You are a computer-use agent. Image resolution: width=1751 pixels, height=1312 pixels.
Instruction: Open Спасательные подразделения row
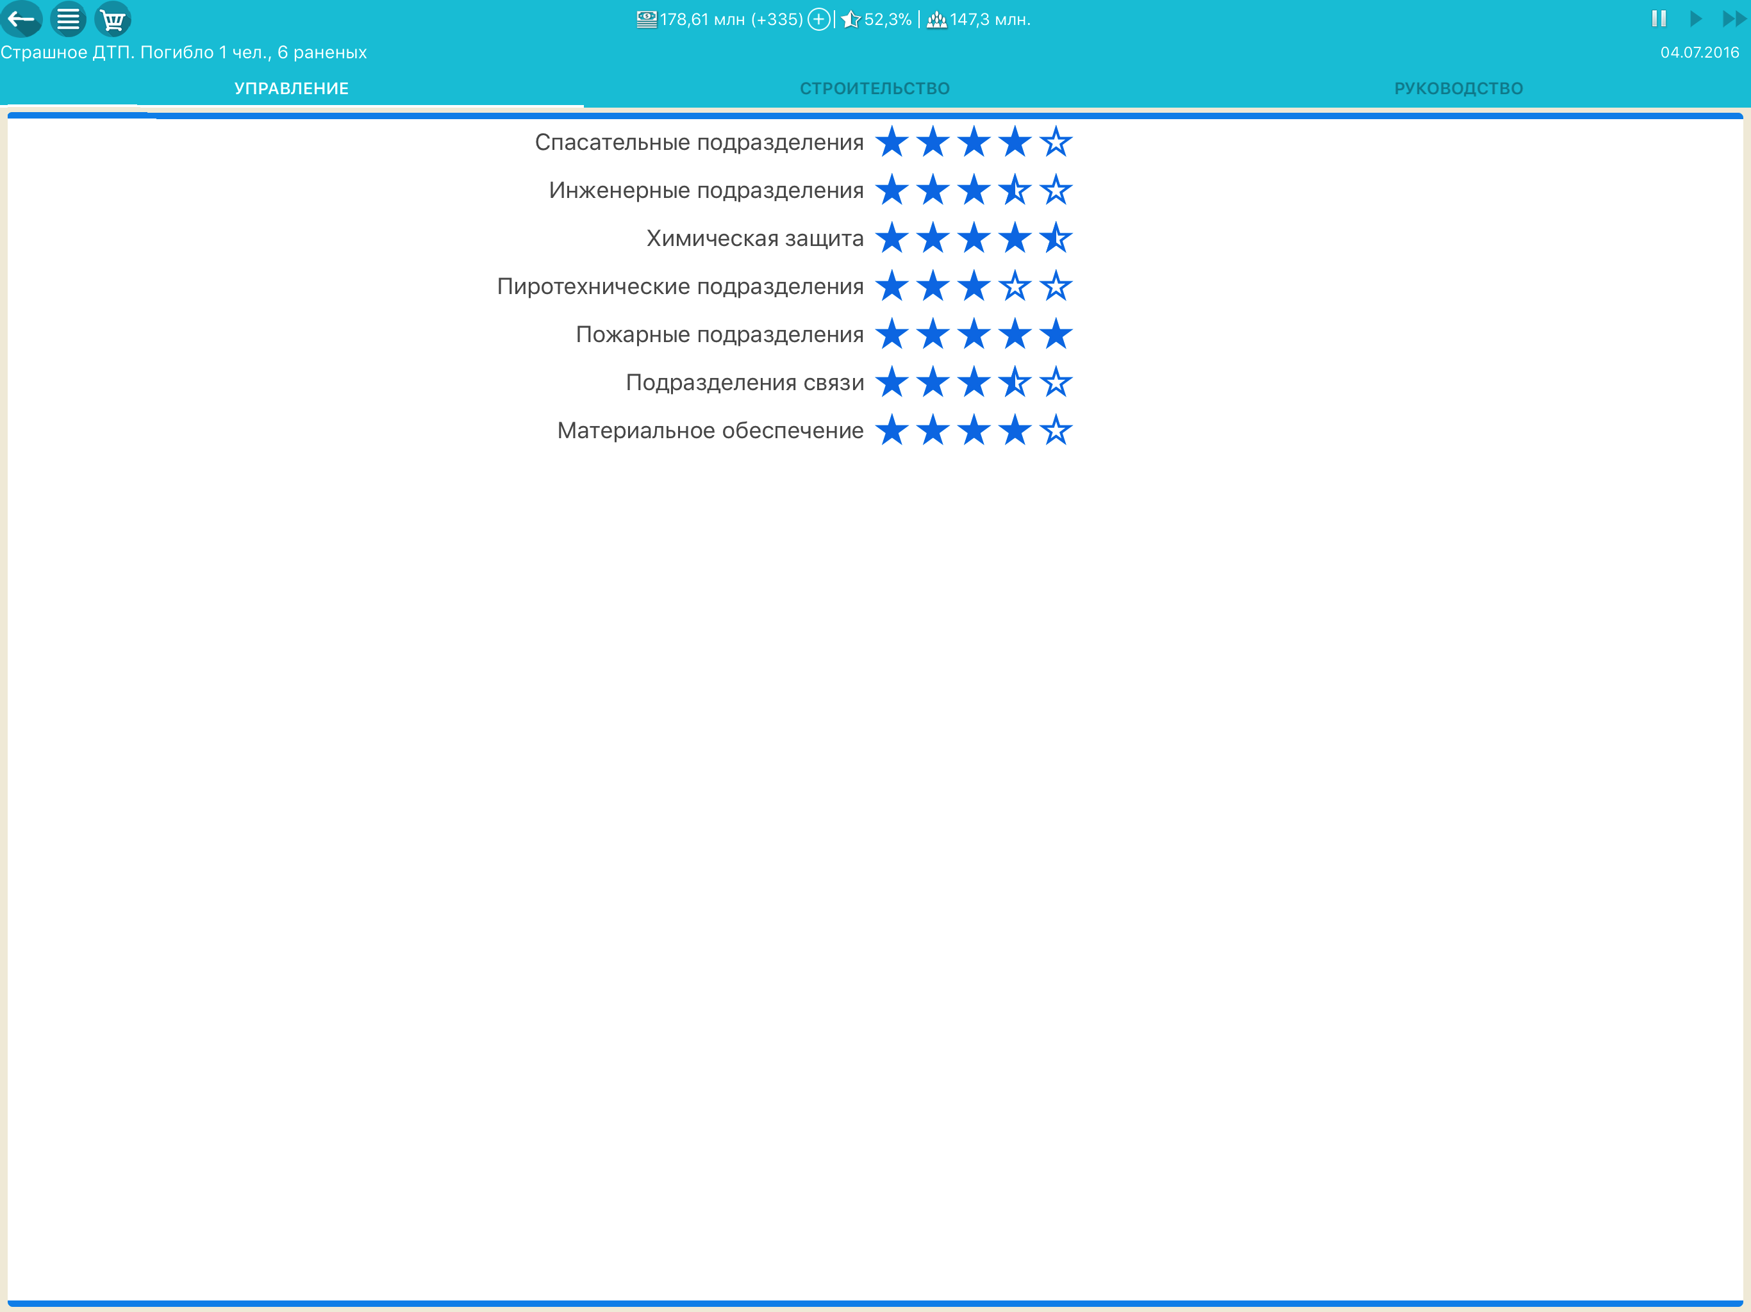point(699,142)
